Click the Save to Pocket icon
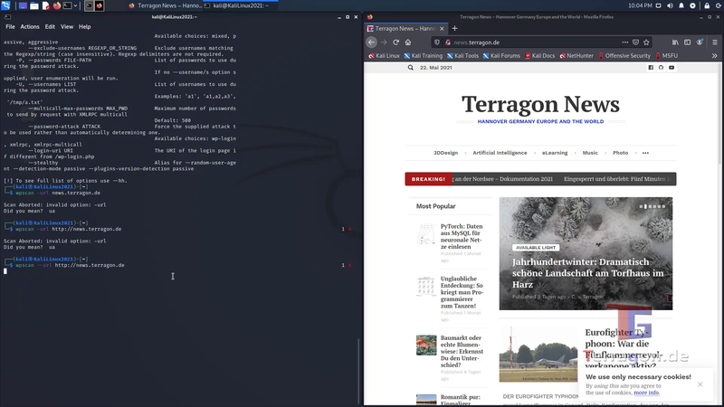Viewport: 724px width, 407px height. (636, 42)
